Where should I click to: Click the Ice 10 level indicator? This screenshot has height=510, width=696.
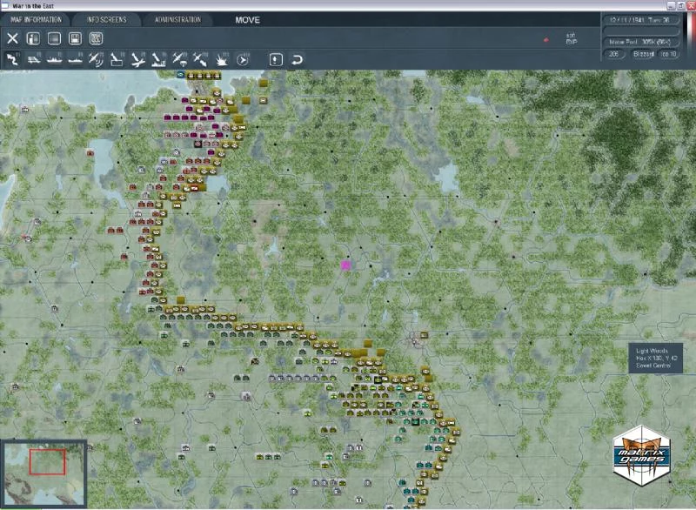(x=668, y=54)
